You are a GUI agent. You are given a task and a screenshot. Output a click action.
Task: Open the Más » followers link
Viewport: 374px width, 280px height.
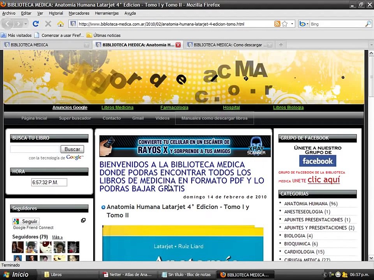click(57, 237)
